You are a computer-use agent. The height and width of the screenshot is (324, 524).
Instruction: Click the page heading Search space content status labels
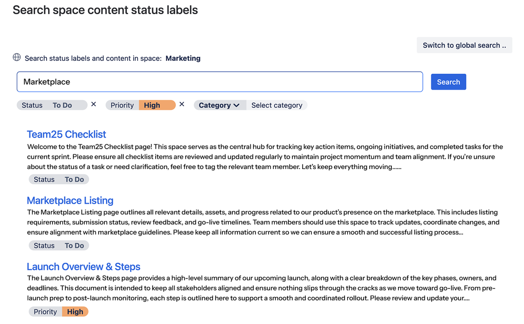coord(105,10)
